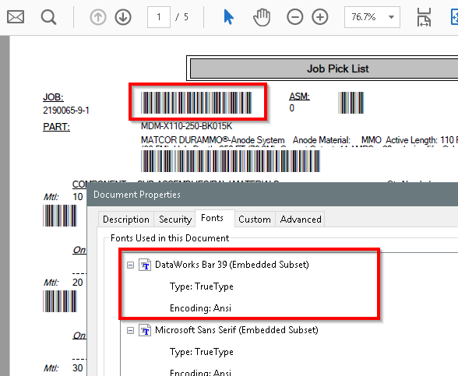Open the Custom tab
This screenshot has width=458, height=376.
255,220
